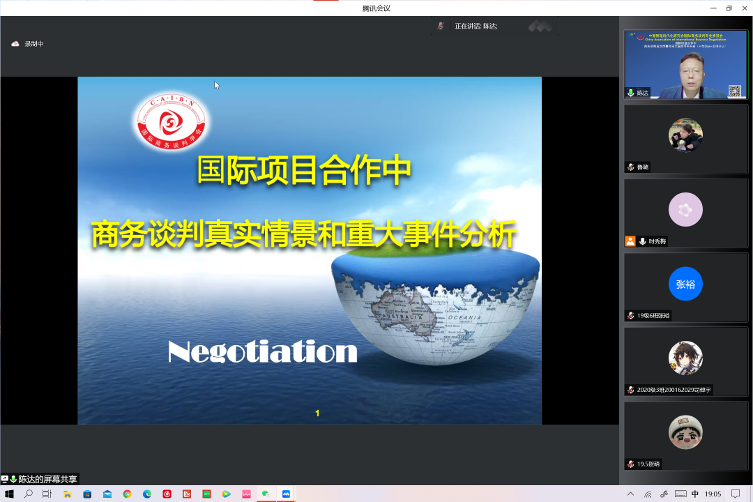Open WeChat icon in the taskbar
Viewport: 753px width, 502px height.
tap(266, 494)
